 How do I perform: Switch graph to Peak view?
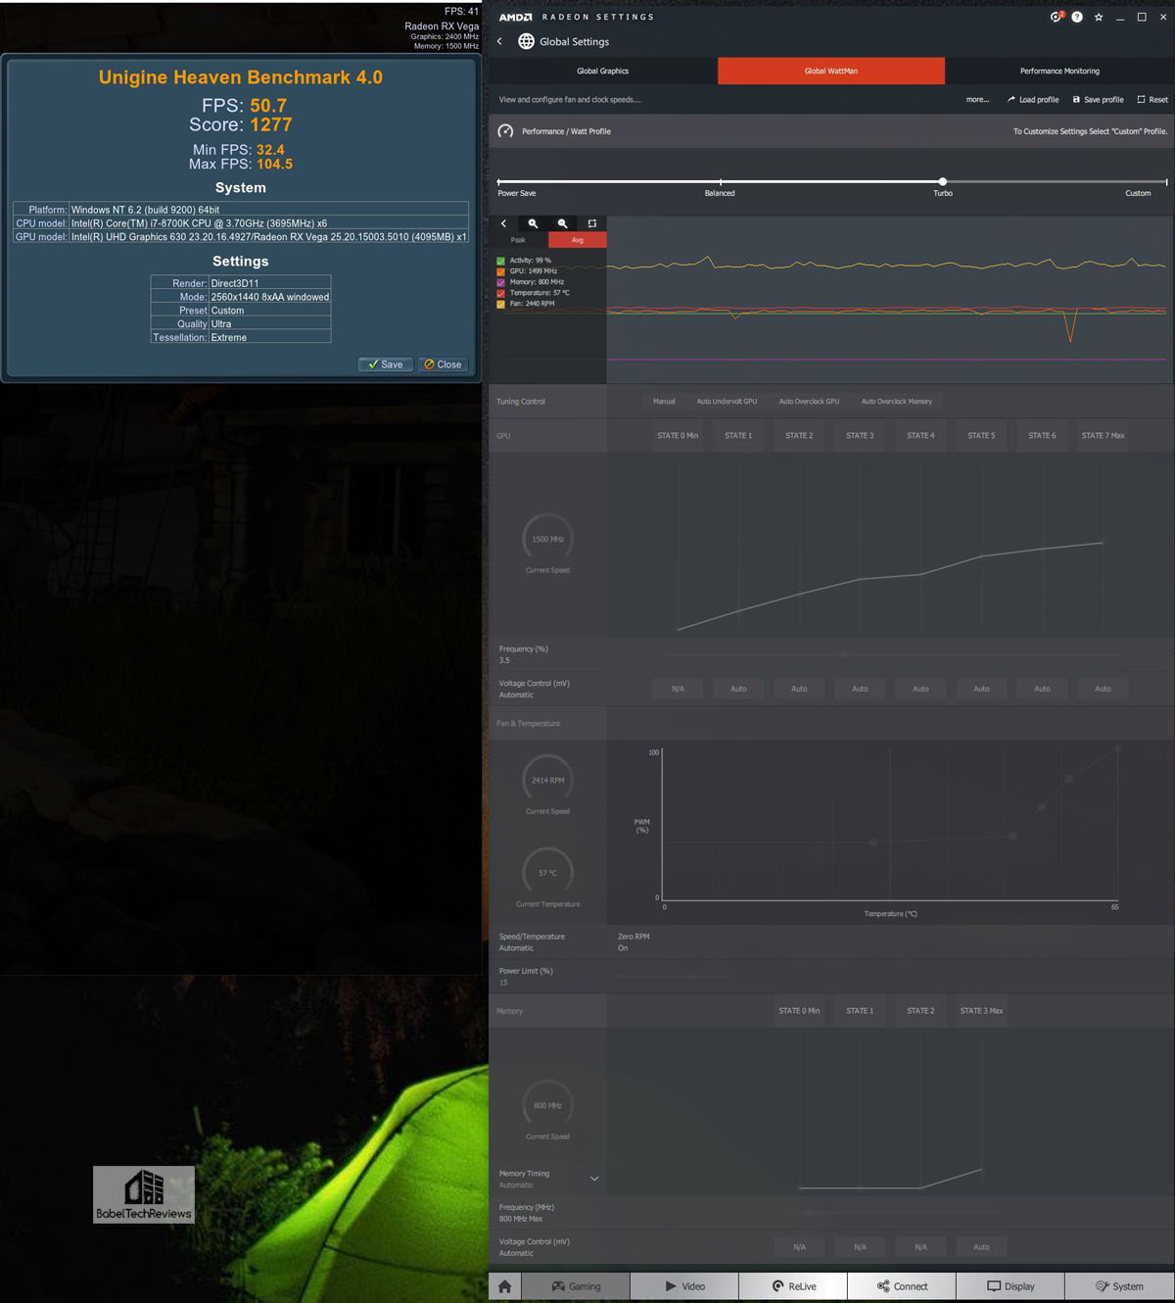coord(518,240)
